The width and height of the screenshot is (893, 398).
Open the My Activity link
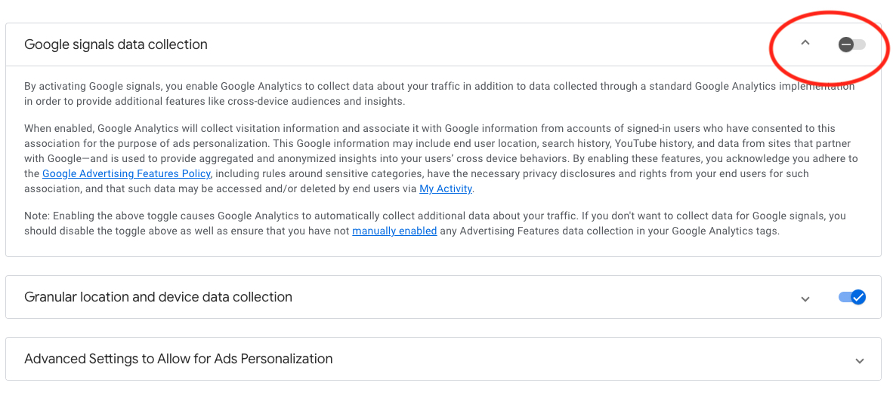[x=445, y=188]
